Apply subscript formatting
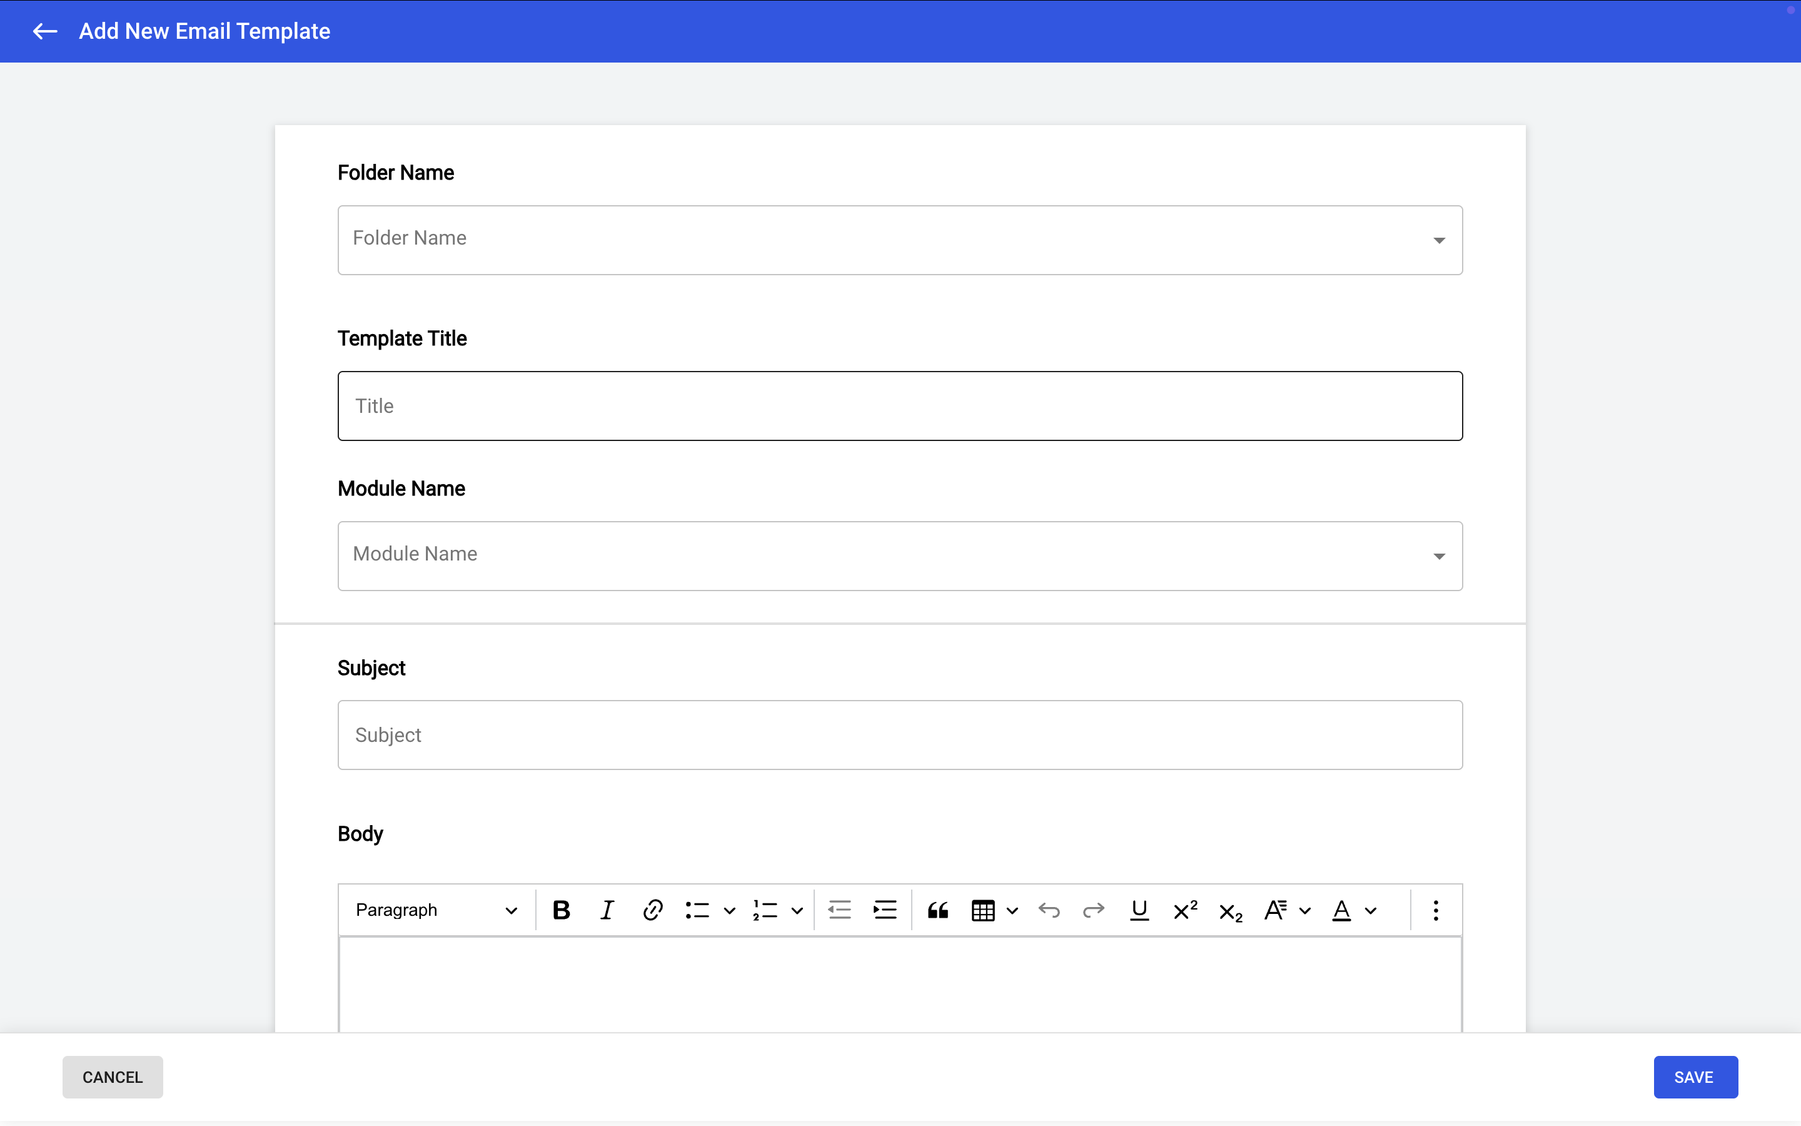The width and height of the screenshot is (1801, 1126). (1230, 911)
